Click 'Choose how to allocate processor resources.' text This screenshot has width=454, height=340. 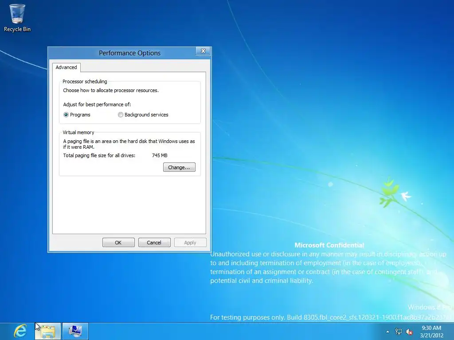point(110,90)
